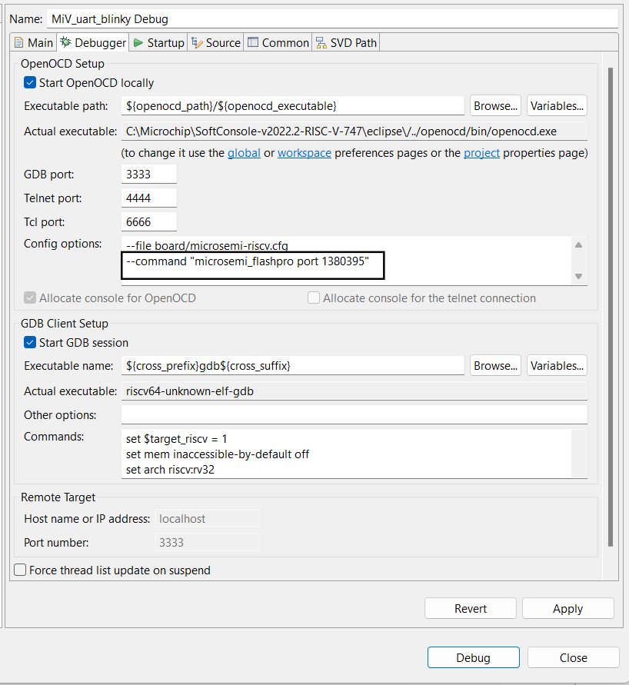Viewport: 629px width, 685px height.
Task: Click the OpenOCD Executable path field
Action: click(x=293, y=106)
